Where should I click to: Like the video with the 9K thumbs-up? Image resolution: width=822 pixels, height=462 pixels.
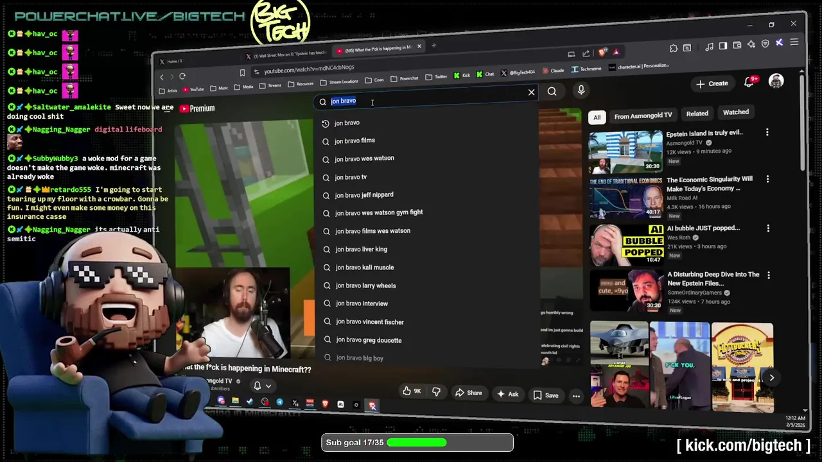411,391
